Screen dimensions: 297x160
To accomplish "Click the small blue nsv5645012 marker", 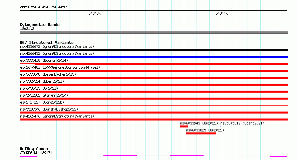I will tap(221, 126).
